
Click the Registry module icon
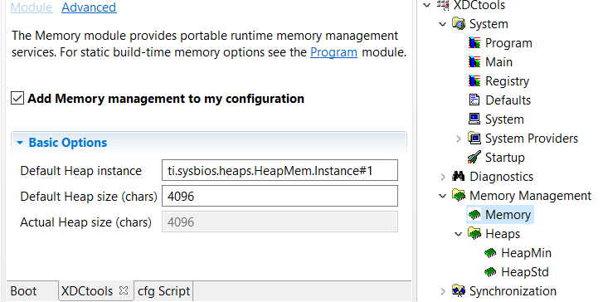click(x=474, y=80)
